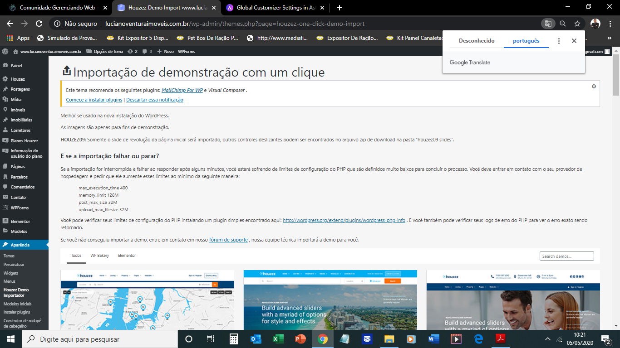Viewport: 620px width, 348px height.
Task: Open the wordpress-php-info plugin link
Action: pos(344,221)
